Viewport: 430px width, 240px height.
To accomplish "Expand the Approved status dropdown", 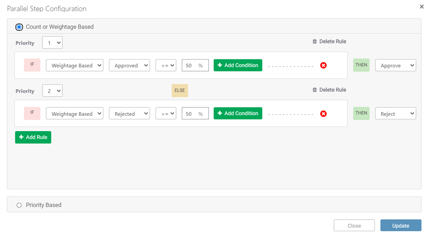I will click(130, 66).
